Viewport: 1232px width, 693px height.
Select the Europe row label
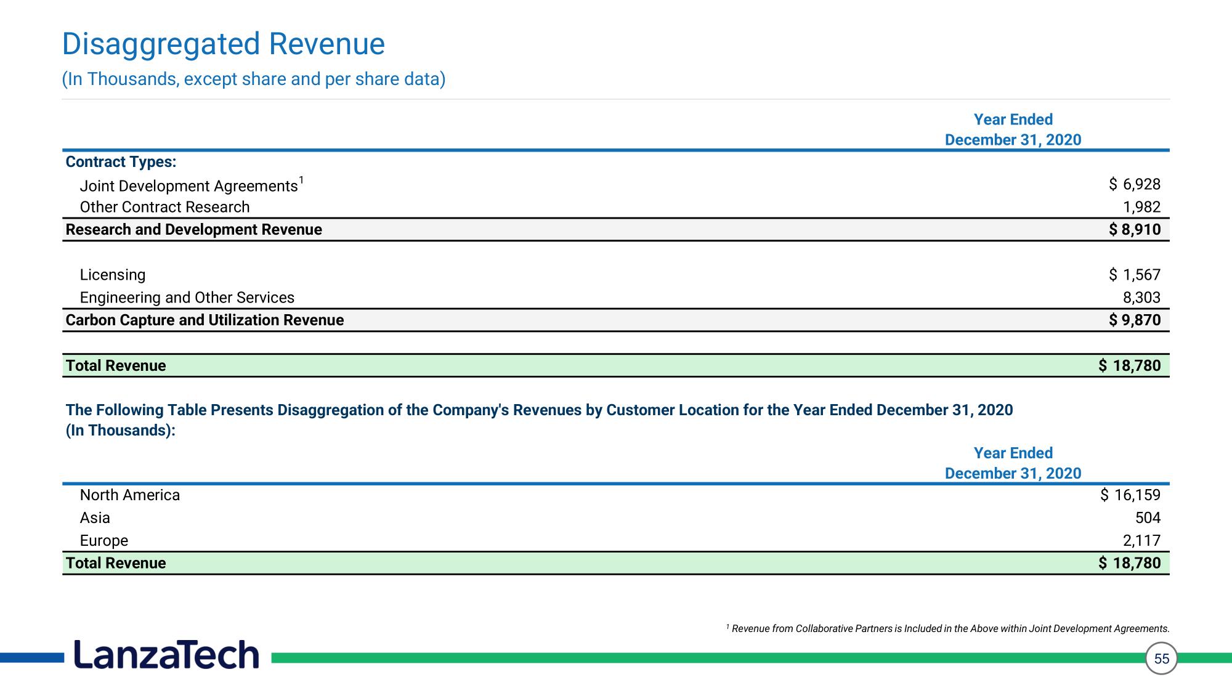coord(104,541)
